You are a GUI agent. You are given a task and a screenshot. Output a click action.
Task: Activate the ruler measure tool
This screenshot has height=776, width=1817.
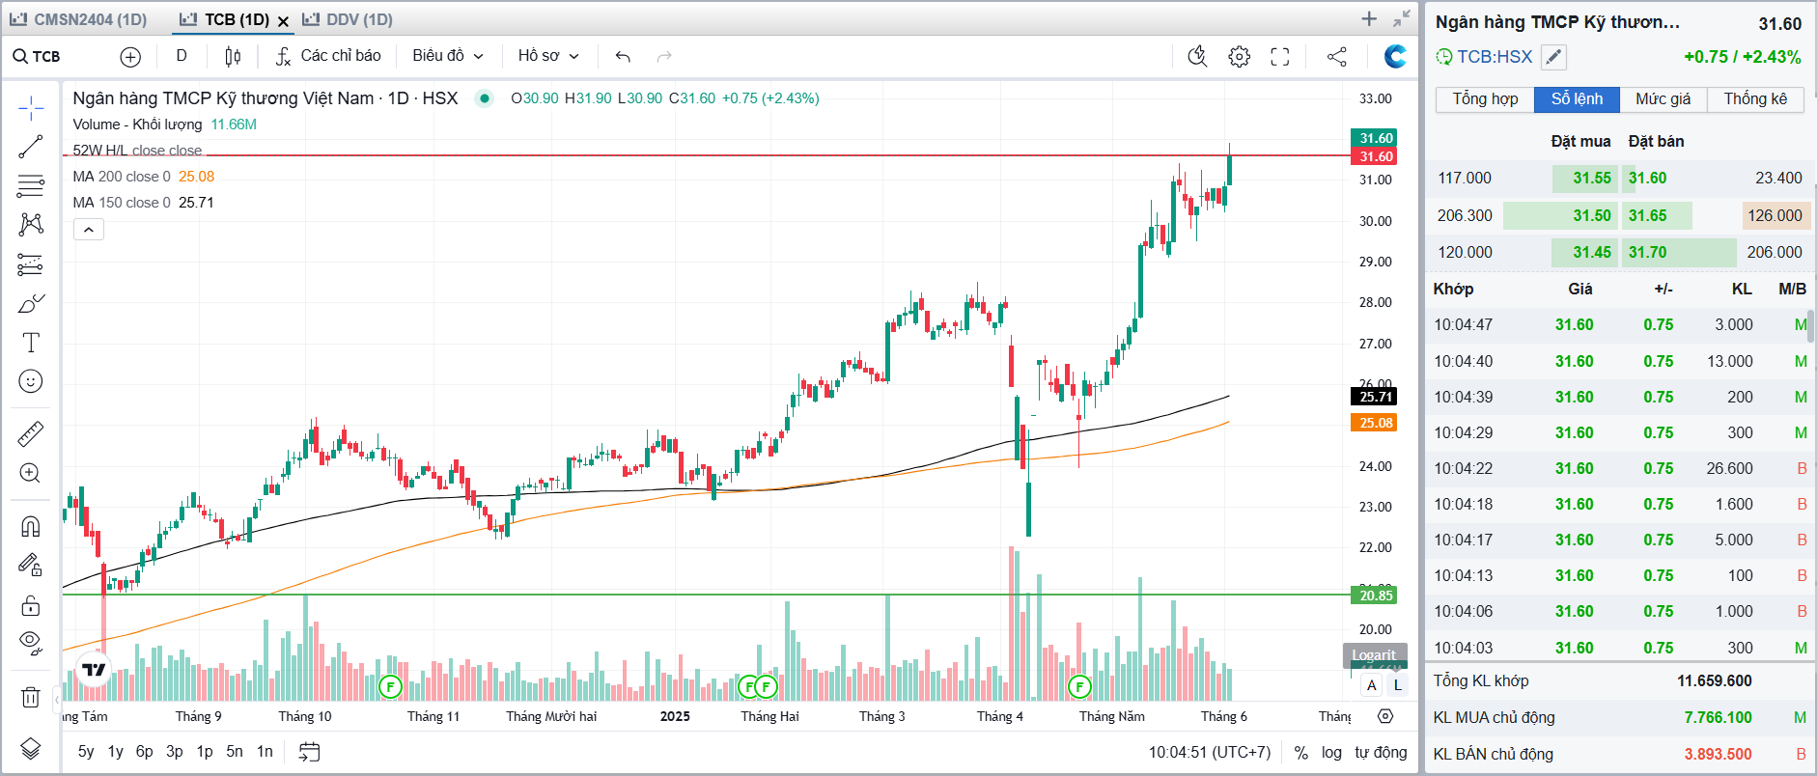[x=30, y=433]
